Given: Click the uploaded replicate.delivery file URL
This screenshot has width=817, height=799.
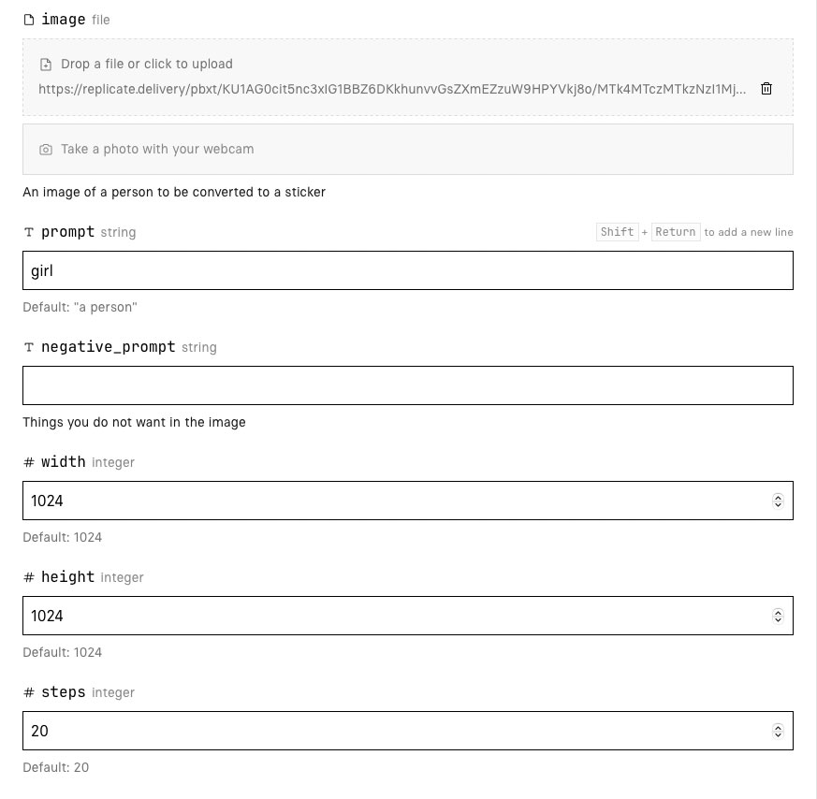Looking at the screenshot, I should tap(392, 90).
